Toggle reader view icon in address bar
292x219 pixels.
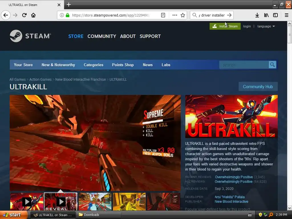pyautogui.click(x=163, y=15)
